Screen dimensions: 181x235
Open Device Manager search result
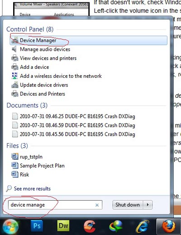[x=89, y=40]
